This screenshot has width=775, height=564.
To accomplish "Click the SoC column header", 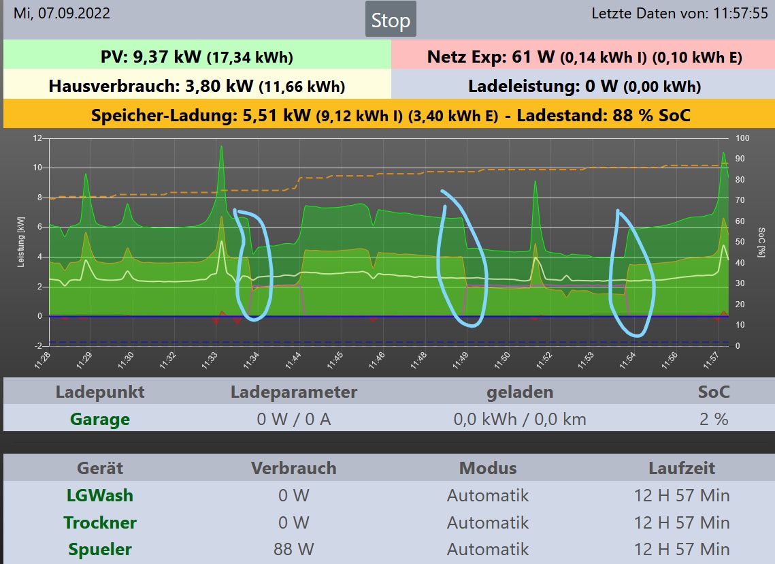I will coord(714,392).
